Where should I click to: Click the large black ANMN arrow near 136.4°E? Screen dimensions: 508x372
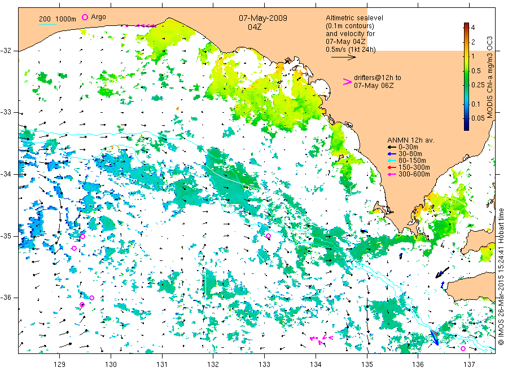[442, 272]
